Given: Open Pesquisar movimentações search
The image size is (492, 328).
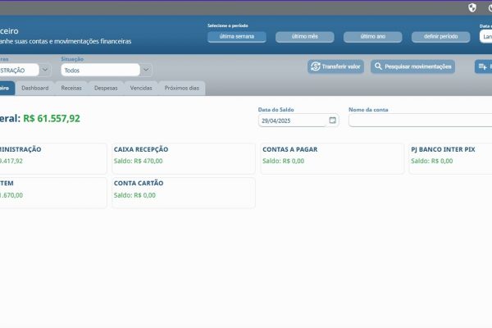Looking at the screenshot, I should 412,66.
